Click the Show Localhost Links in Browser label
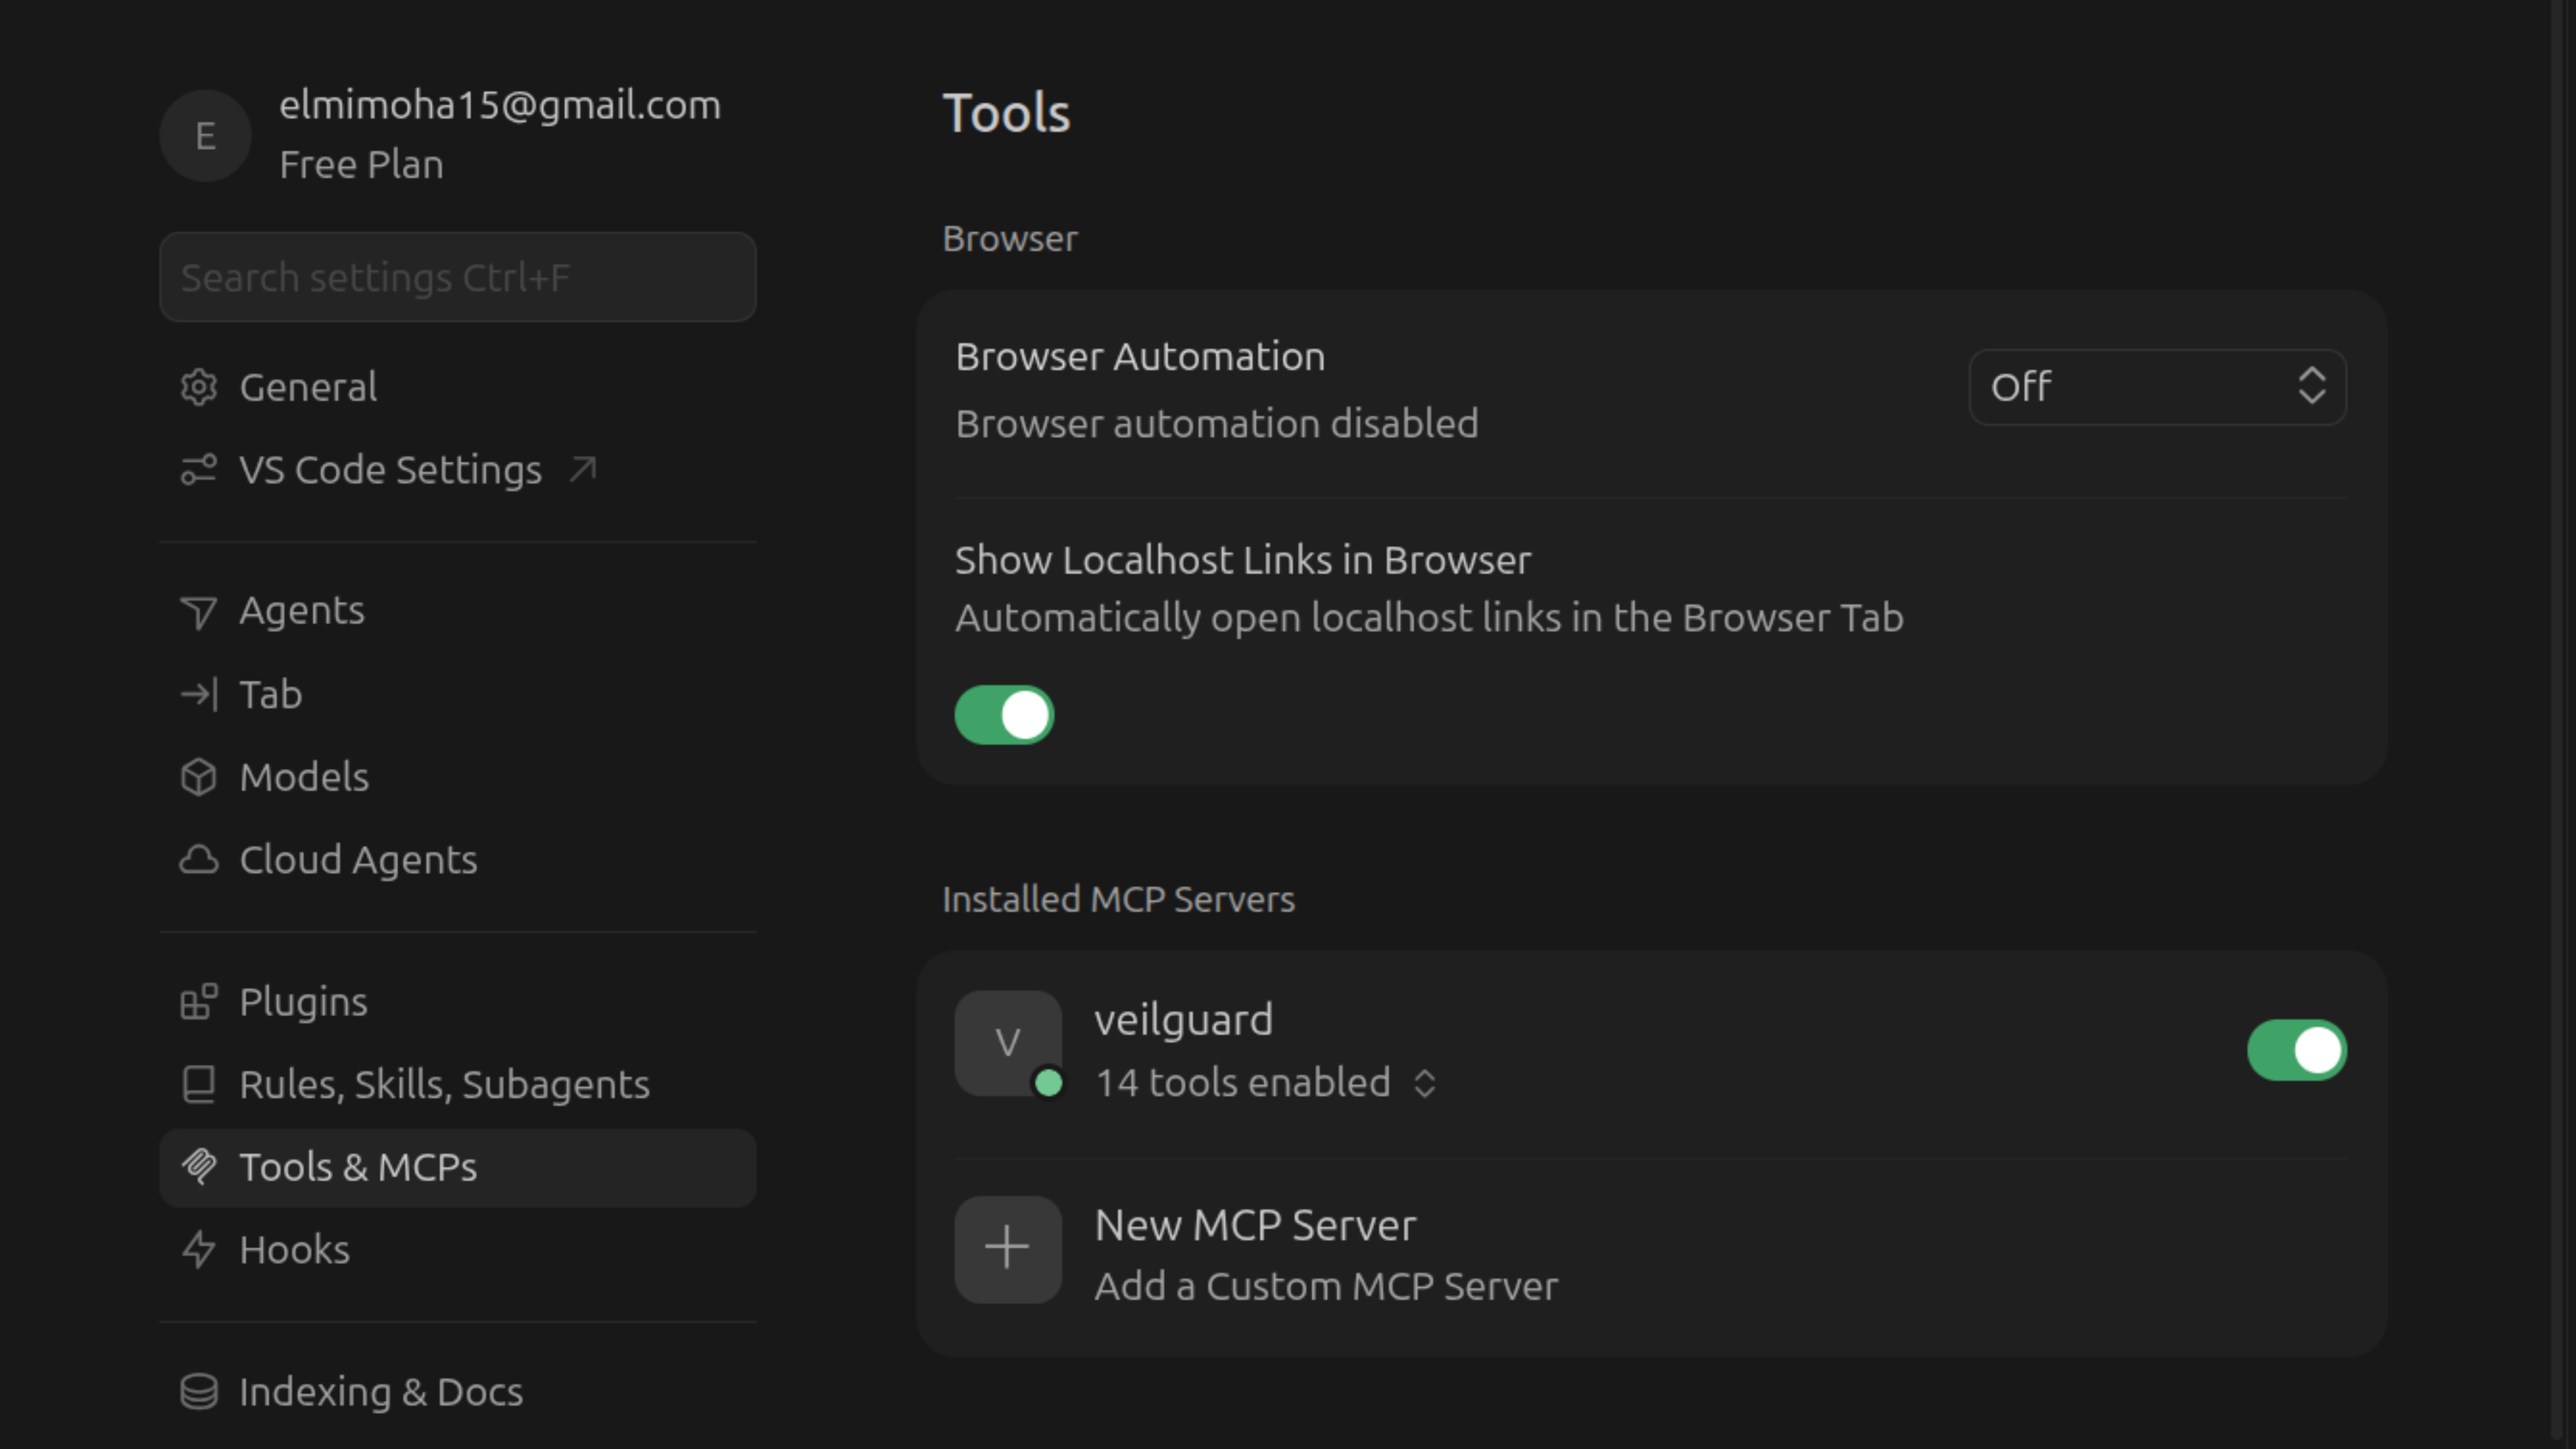Screen dimensions: 2576x1449 (1242, 560)
